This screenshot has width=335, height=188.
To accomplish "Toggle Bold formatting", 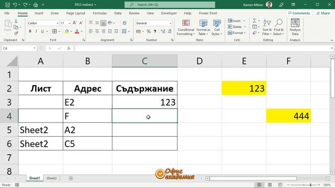I will [x=30, y=31].
